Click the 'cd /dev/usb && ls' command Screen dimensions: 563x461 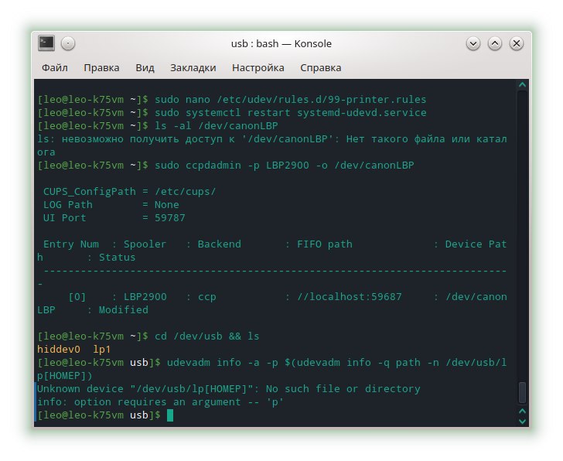tap(206, 336)
